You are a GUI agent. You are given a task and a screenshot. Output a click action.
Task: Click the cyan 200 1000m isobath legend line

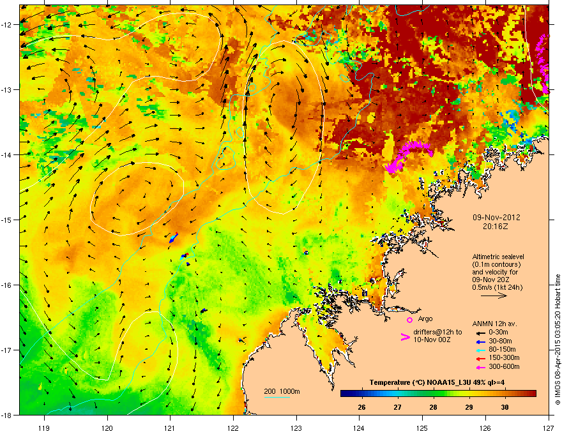pyautogui.click(x=277, y=397)
